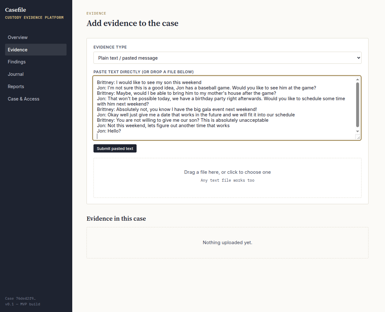The height and width of the screenshot is (312, 385).
Task: Open the Reports section
Action: tap(36, 87)
